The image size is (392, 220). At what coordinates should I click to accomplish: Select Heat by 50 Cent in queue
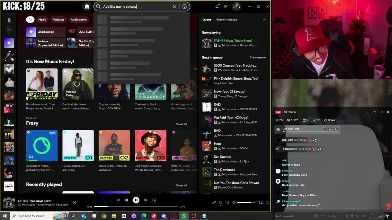point(234,146)
